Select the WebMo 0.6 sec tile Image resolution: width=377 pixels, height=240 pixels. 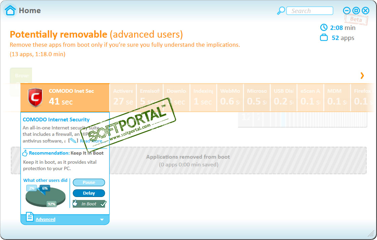tap(230, 97)
